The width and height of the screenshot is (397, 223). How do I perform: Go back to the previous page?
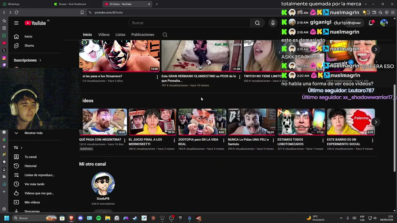[x=4, y=12]
